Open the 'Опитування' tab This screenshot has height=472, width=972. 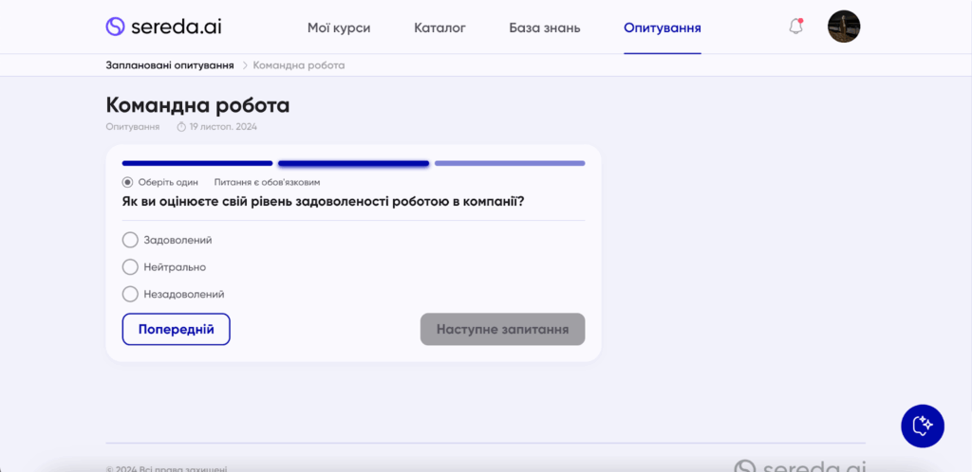(662, 27)
